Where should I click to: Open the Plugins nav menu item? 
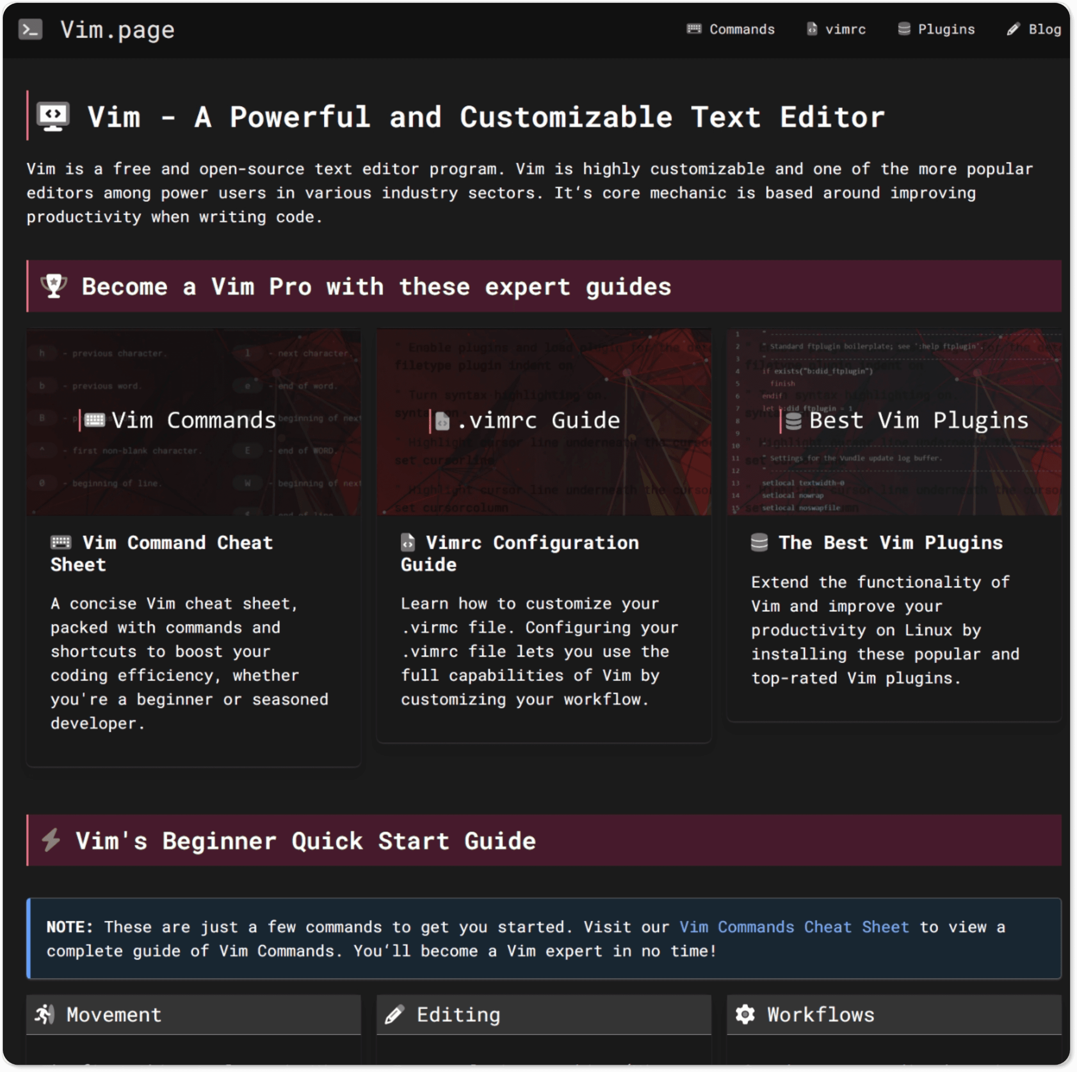point(946,30)
